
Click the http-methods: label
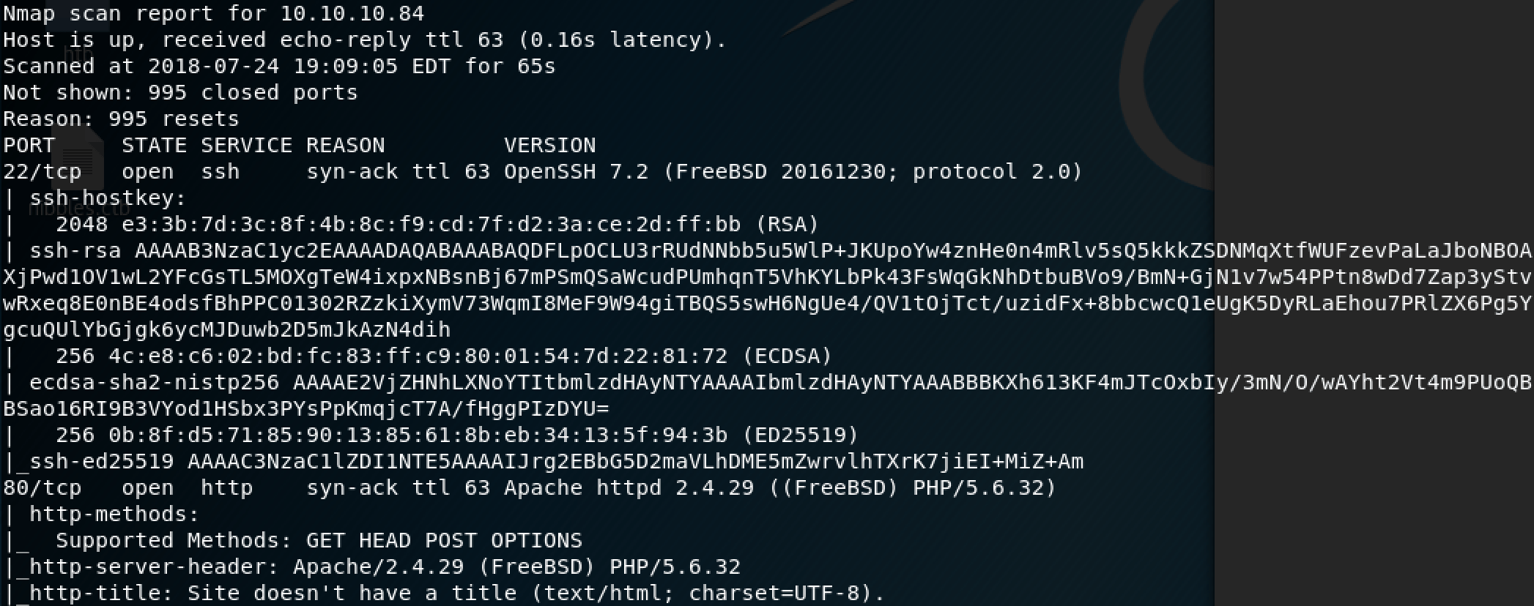point(114,515)
